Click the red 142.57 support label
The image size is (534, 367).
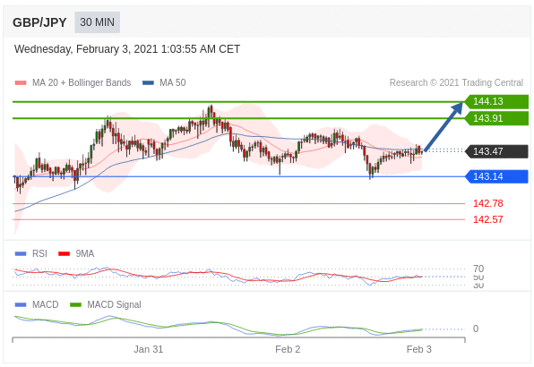[x=487, y=219]
